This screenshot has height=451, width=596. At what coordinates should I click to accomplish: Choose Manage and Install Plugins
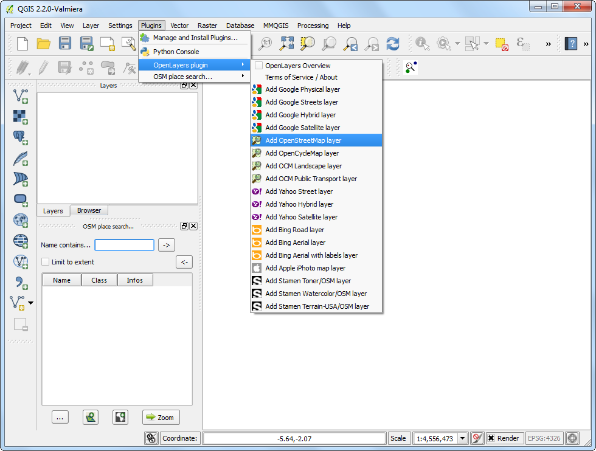click(194, 38)
